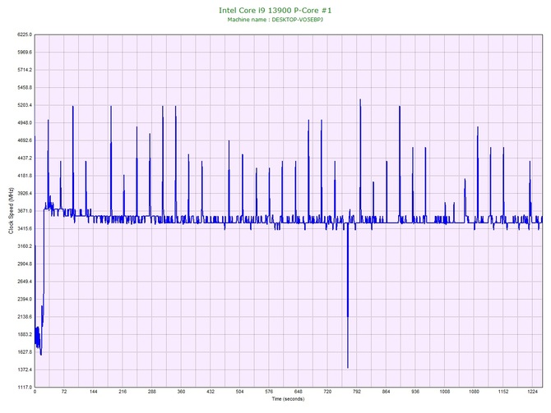Select the 5203.4 y-axis label
Viewport: 551px width, 413px height.
point(25,105)
